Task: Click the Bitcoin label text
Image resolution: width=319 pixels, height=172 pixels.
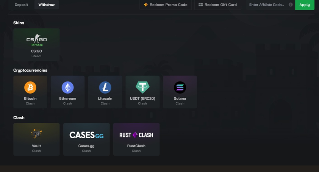Action: [x=30, y=99]
